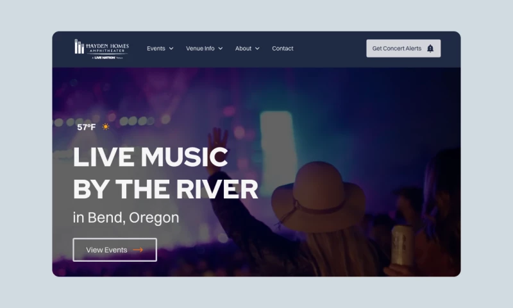
Task: Go to the Contact page
Action: tap(283, 48)
